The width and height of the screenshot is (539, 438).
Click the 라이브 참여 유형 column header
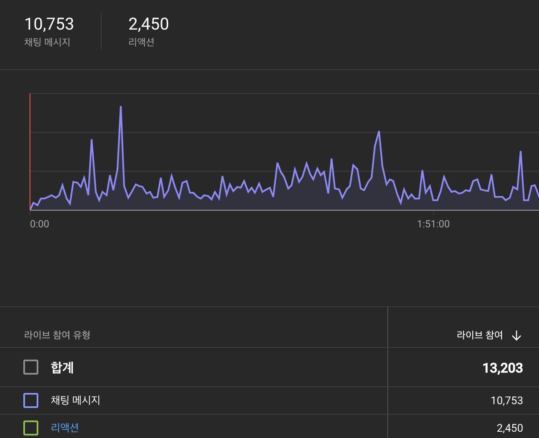pyautogui.click(x=57, y=335)
